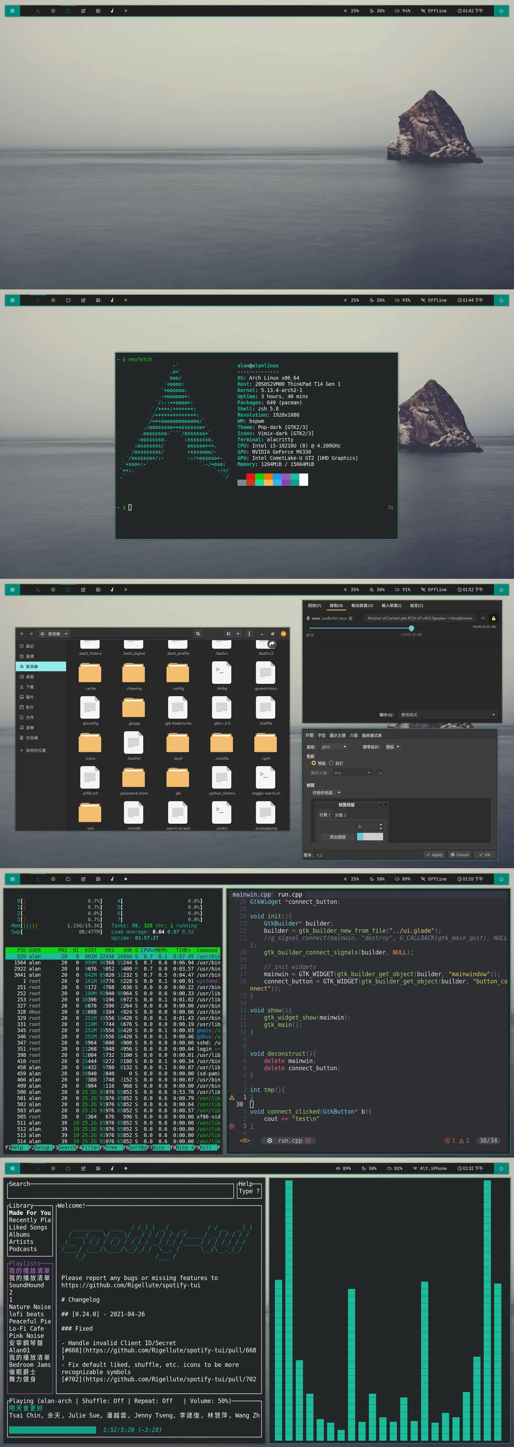
Task: Switch to the 回放(P) tab
Action: [x=315, y=606]
